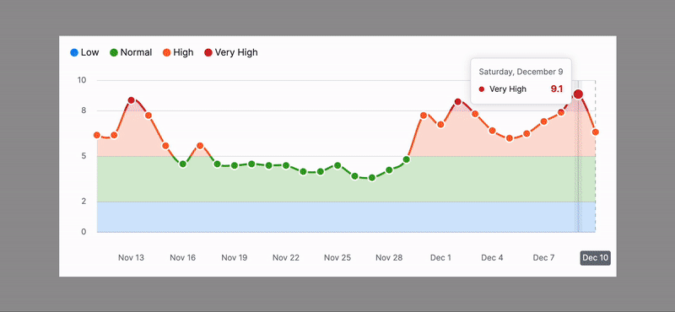Viewport: 675px width, 312px height.
Task: Click the data point above Nov 22 label
Action: click(286, 165)
